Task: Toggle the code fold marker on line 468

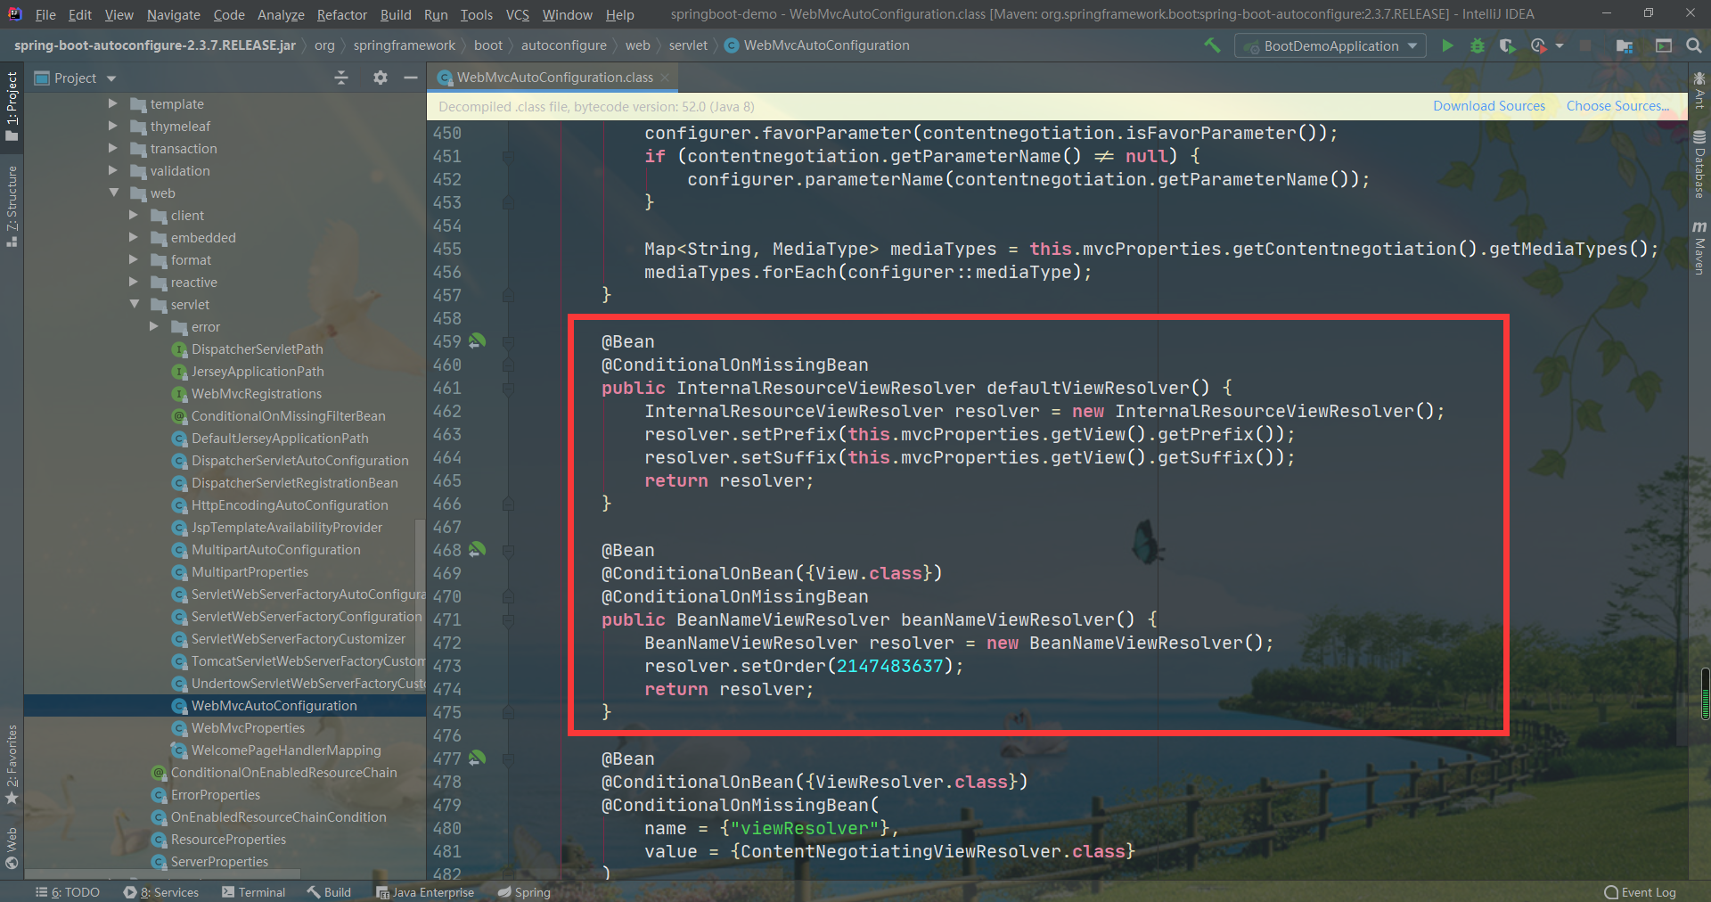Action: tap(508, 550)
